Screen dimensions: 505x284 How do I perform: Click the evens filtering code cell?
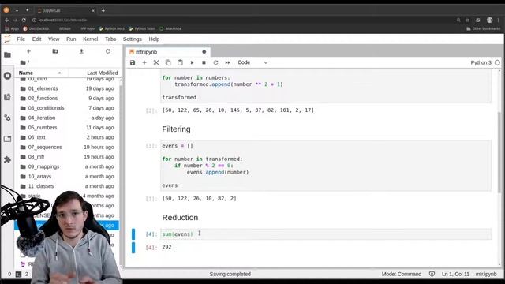[x=326, y=166]
